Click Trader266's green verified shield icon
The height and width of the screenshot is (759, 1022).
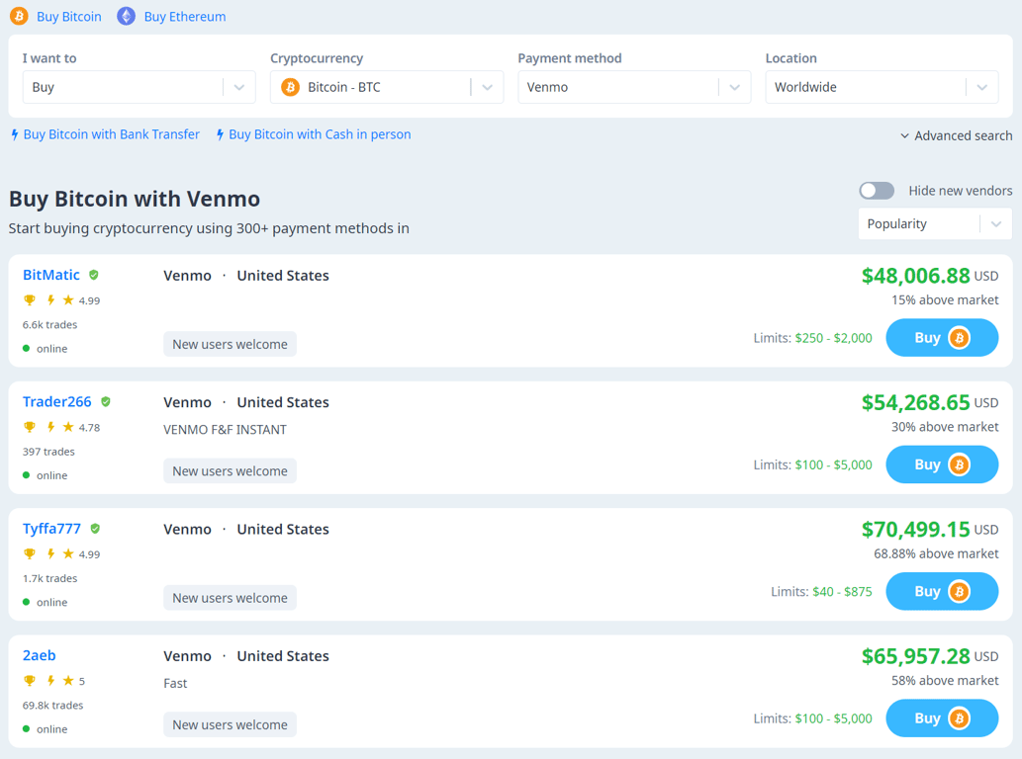106,402
